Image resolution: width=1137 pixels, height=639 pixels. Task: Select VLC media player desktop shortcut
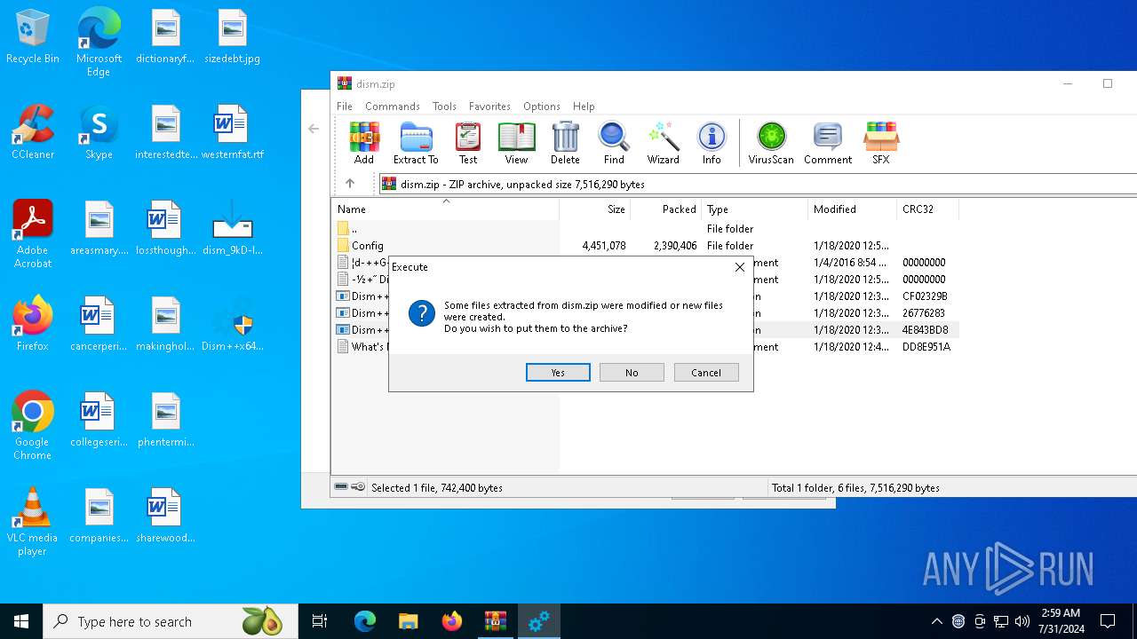33,522
